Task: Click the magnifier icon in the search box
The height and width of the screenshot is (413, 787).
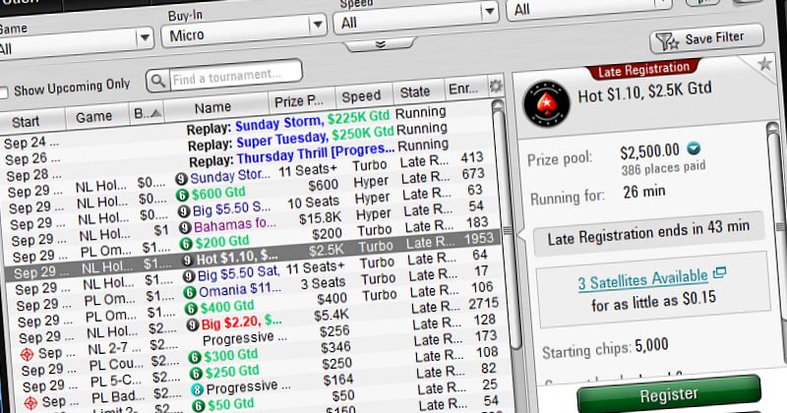Action: [159, 76]
